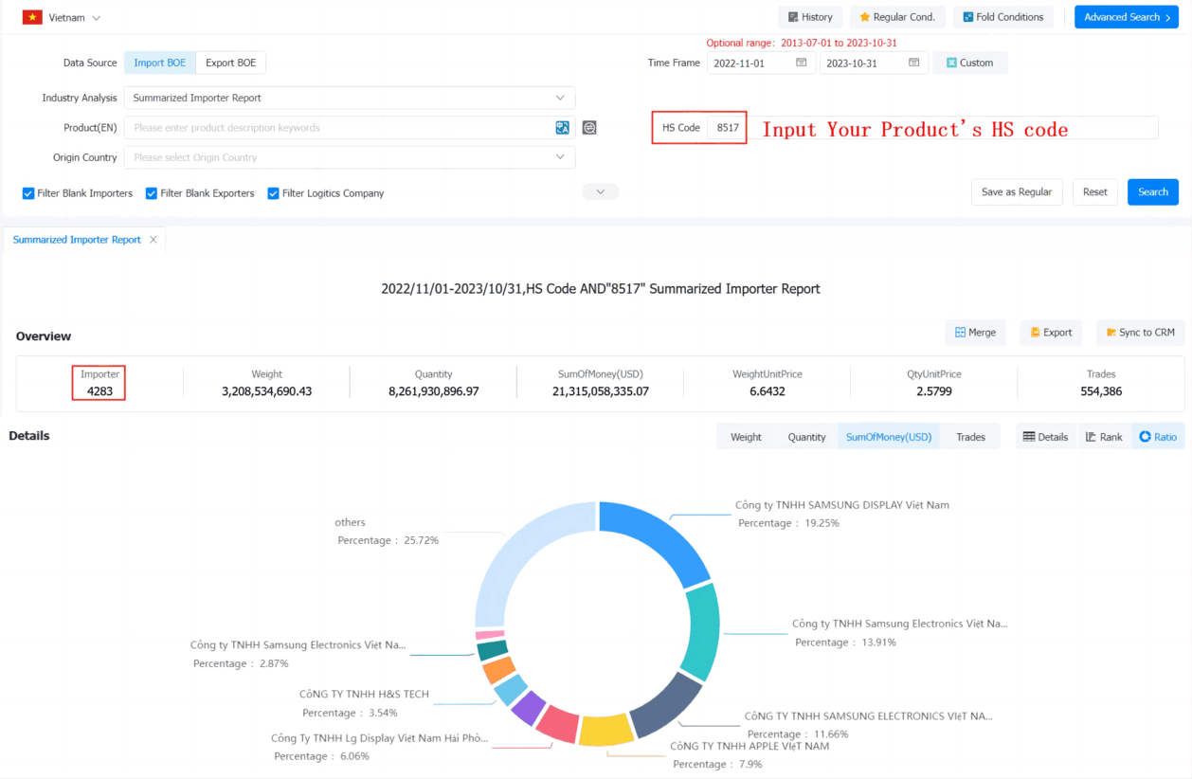Click the report title heading text
The height and width of the screenshot is (779, 1192).
point(601,288)
